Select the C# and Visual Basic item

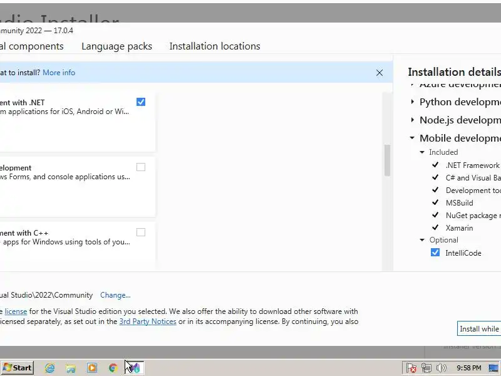473,178
